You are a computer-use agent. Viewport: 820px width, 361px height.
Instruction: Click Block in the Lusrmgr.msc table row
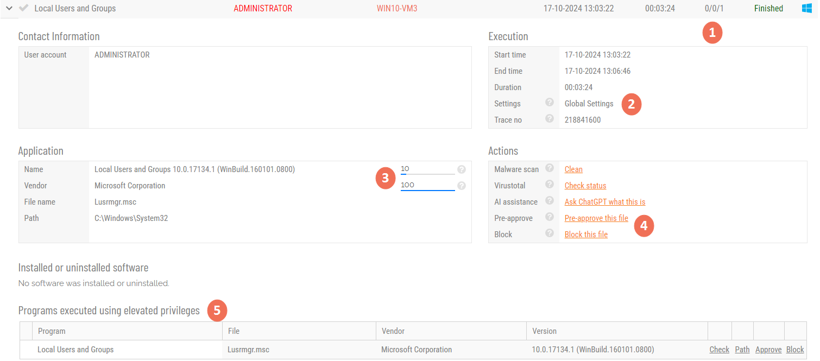pos(795,350)
